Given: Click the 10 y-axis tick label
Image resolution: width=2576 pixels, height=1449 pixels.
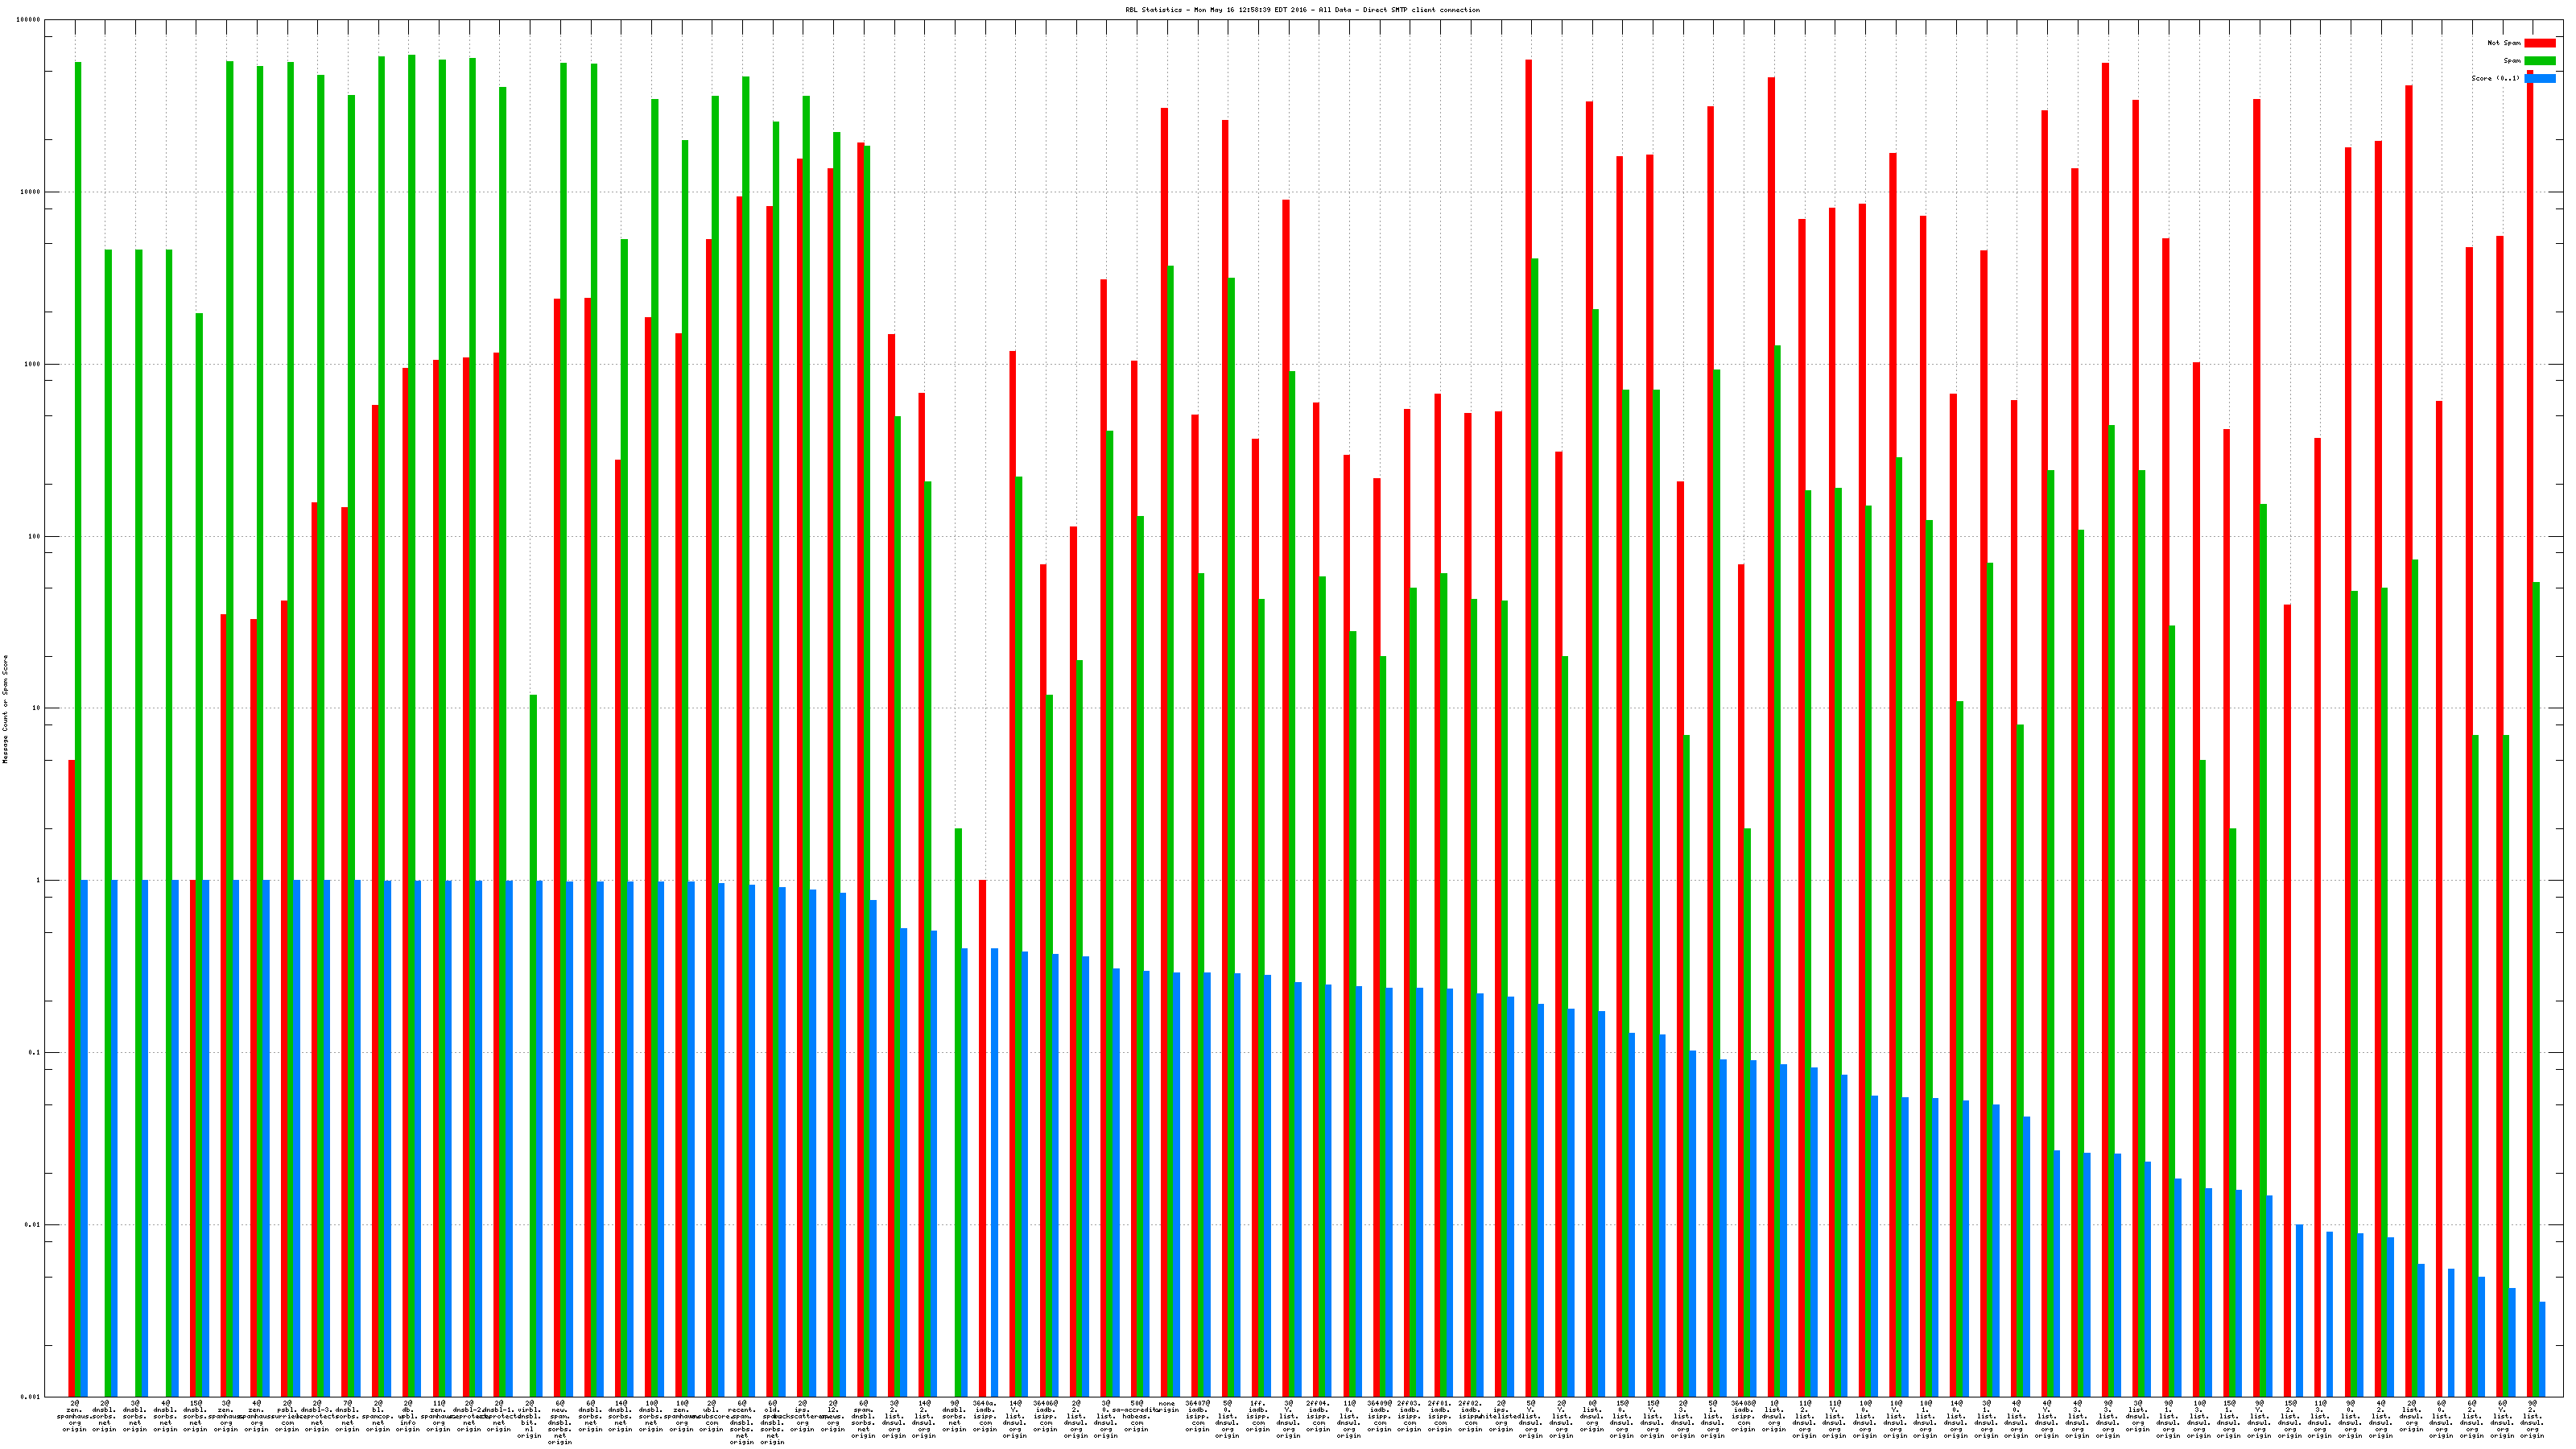Looking at the screenshot, I should click(x=36, y=709).
